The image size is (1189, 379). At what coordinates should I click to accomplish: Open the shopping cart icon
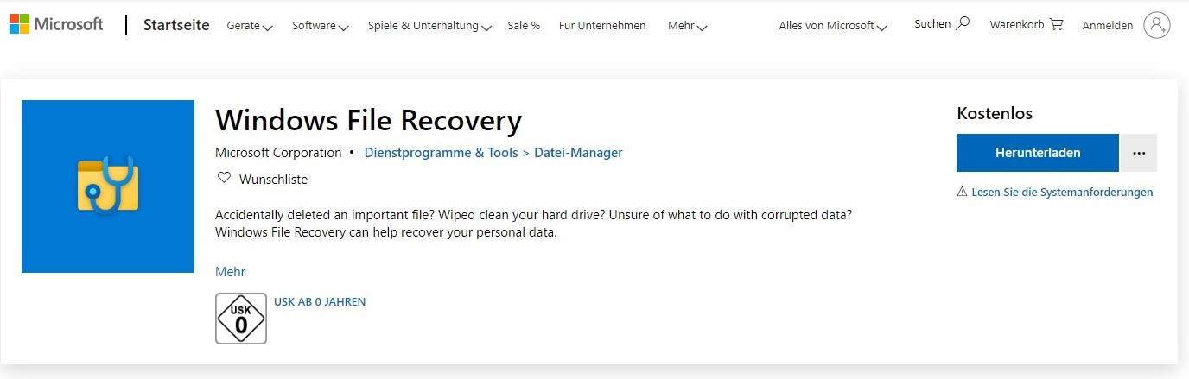click(x=1056, y=24)
